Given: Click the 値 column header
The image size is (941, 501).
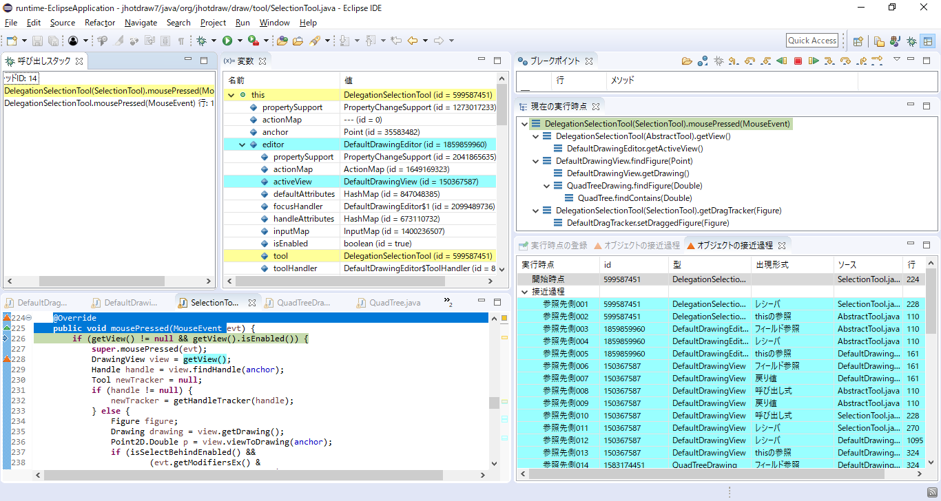Looking at the screenshot, I should click(x=418, y=81).
